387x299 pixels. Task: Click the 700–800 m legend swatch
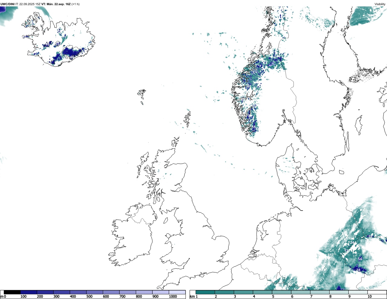pos(128,292)
